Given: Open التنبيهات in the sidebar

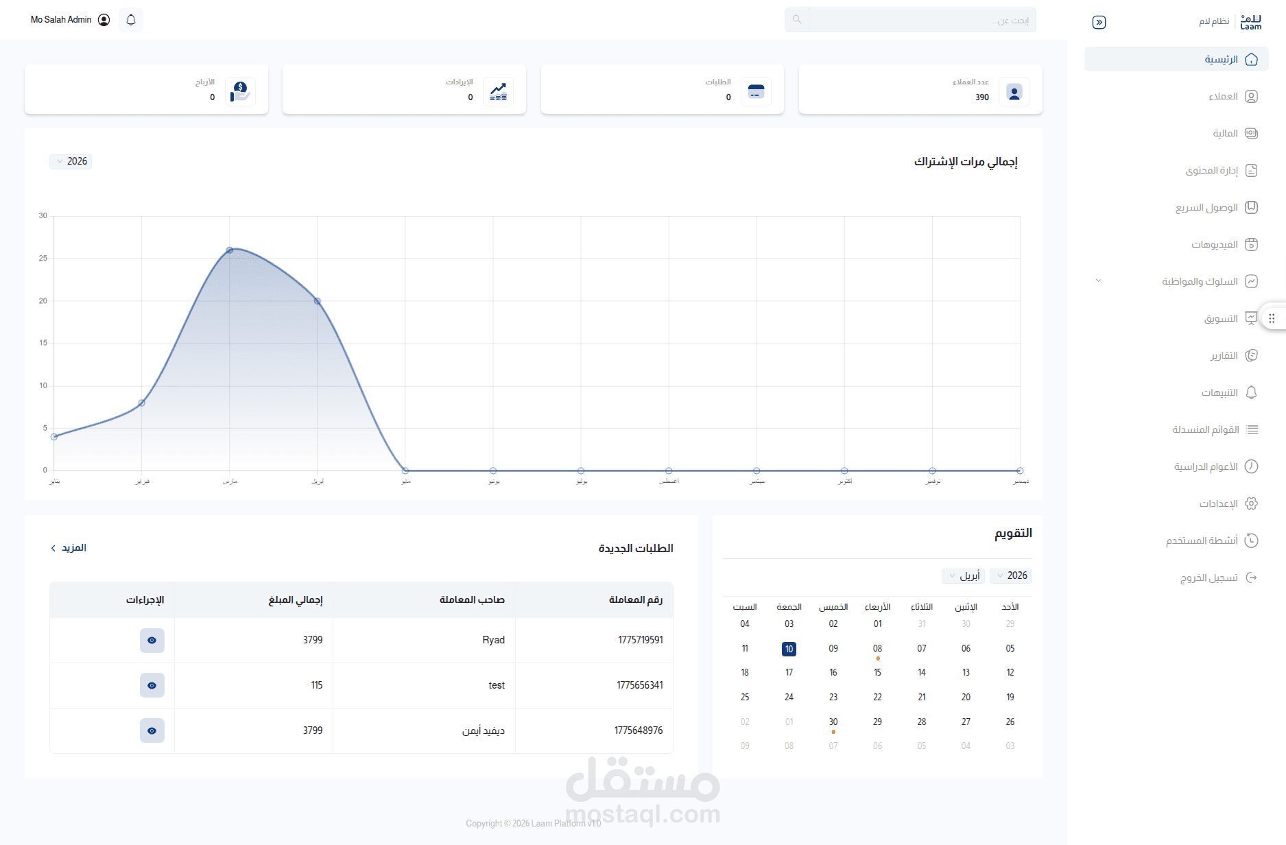Looking at the screenshot, I should point(1176,393).
